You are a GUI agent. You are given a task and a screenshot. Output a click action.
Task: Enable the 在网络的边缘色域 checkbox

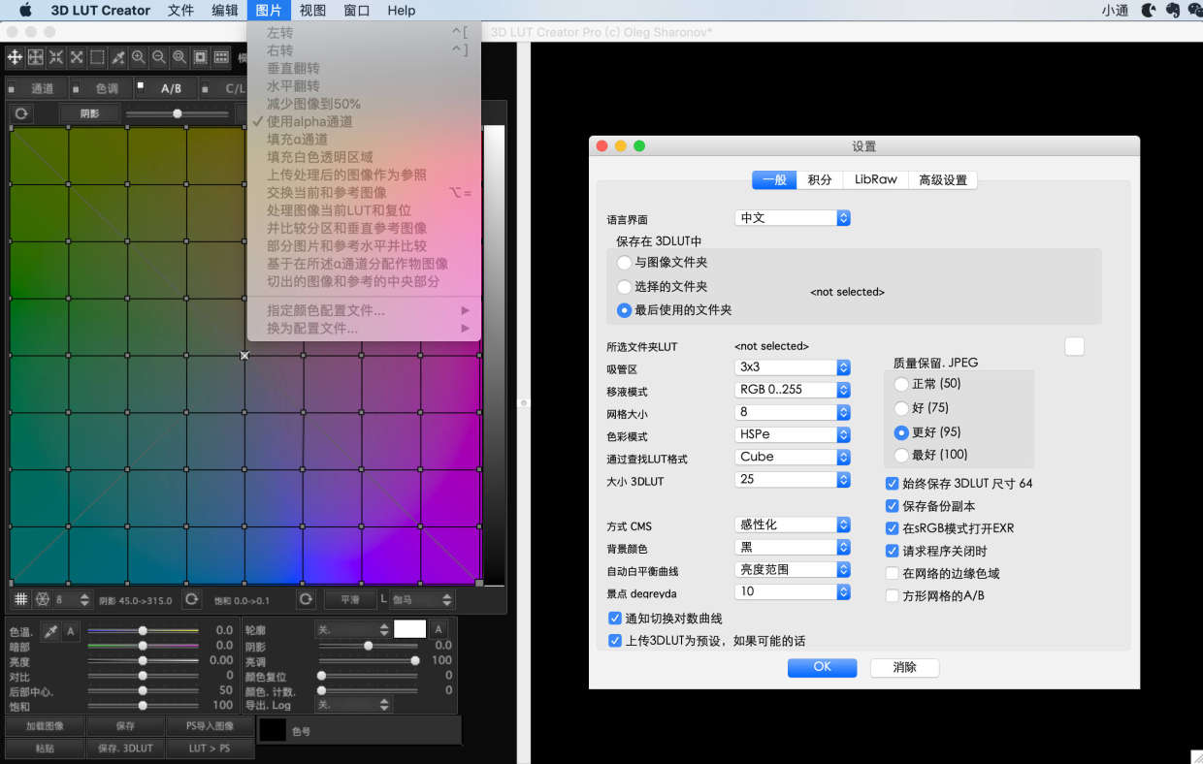click(x=893, y=573)
